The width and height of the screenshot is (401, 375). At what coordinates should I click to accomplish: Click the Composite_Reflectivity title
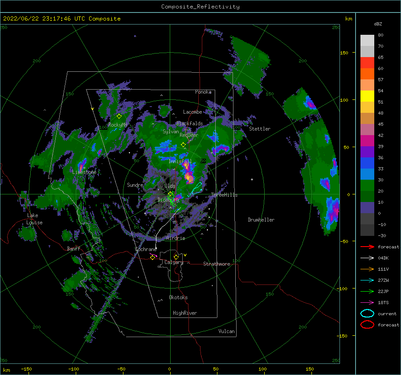pyautogui.click(x=200, y=7)
